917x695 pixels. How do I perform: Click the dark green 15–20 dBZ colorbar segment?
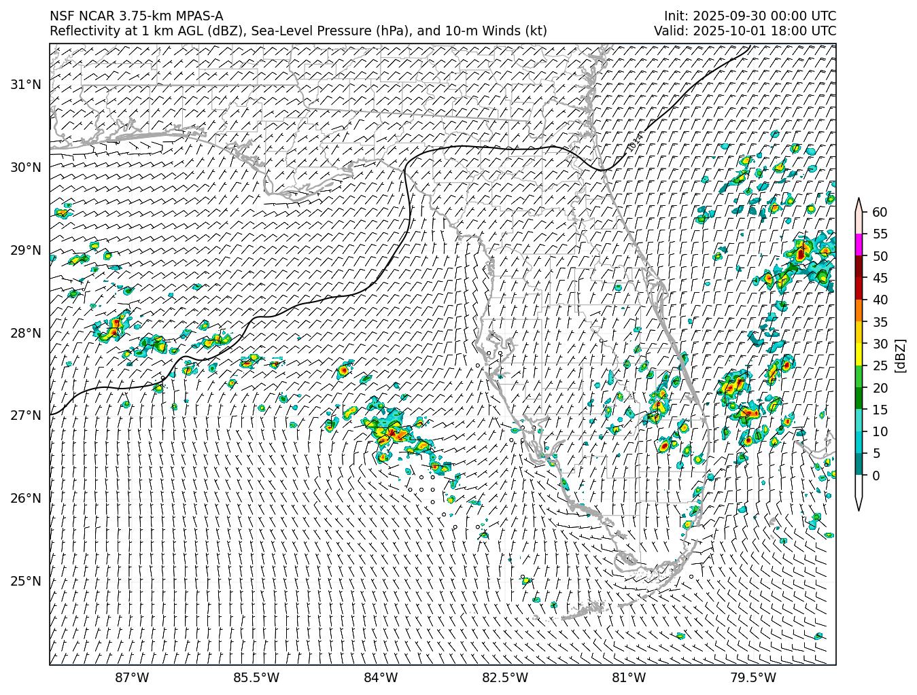[859, 398]
